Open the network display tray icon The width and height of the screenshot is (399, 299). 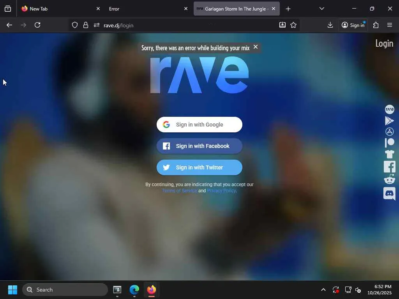pos(348,290)
